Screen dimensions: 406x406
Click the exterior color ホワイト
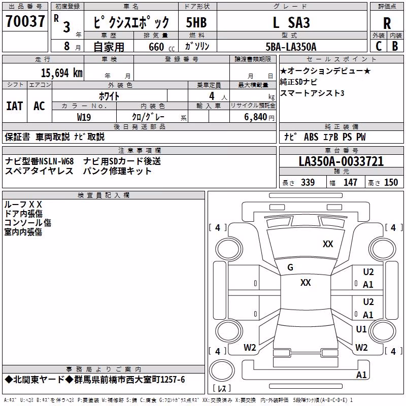click(x=109, y=96)
